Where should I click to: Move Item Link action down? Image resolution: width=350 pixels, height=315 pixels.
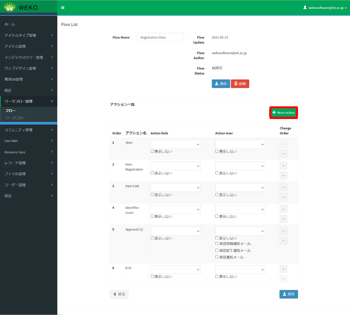click(283, 197)
